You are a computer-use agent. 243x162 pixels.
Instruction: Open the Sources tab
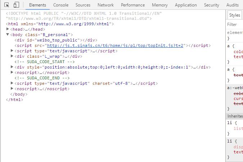83,5
